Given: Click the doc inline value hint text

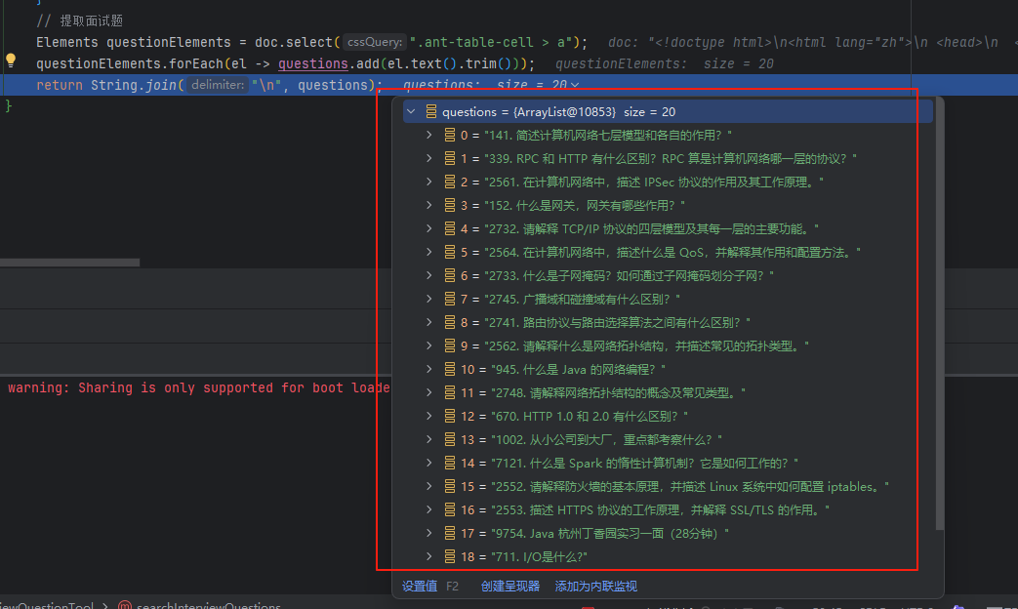Looking at the screenshot, I should [813, 42].
